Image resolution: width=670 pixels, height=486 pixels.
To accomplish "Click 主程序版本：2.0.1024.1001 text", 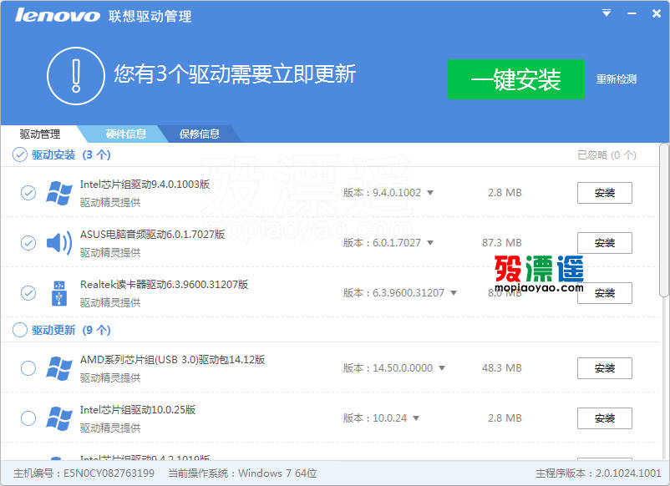I will pos(598,473).
